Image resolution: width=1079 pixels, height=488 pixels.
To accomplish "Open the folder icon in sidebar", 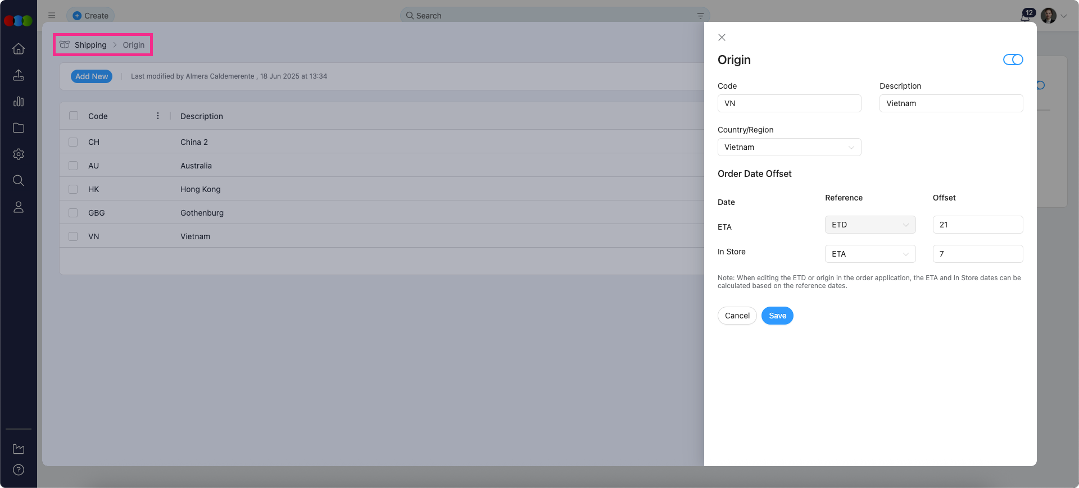I will [x=19, y=128].
